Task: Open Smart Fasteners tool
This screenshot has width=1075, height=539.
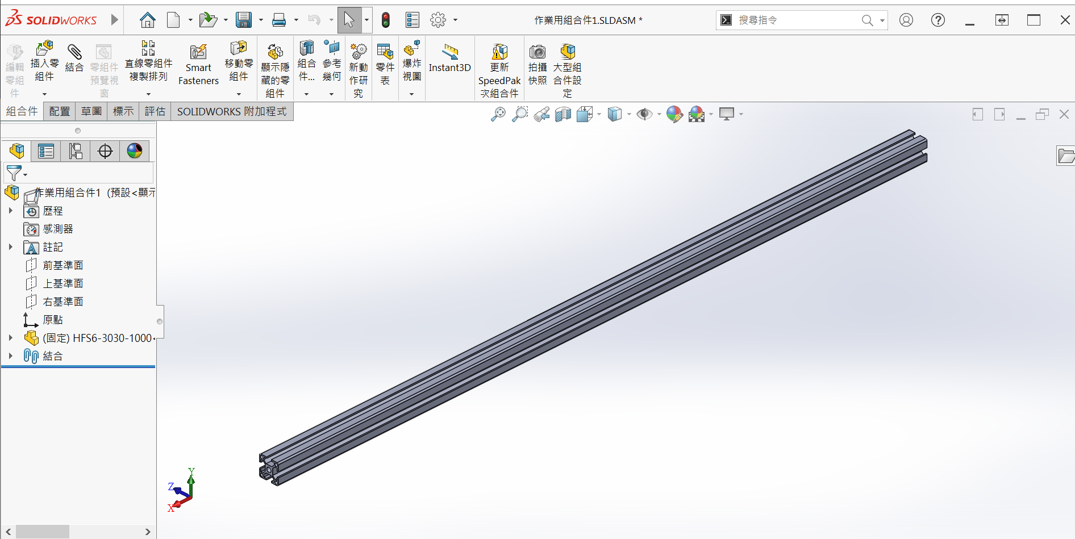Action: (198, 52)
